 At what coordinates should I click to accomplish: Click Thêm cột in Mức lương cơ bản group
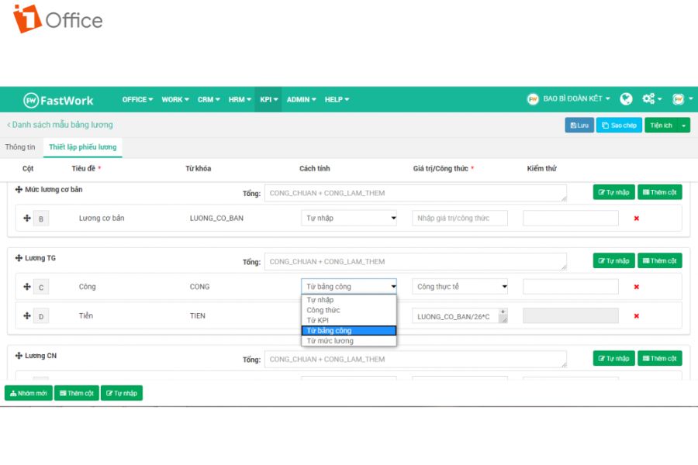tap(659, 192)
